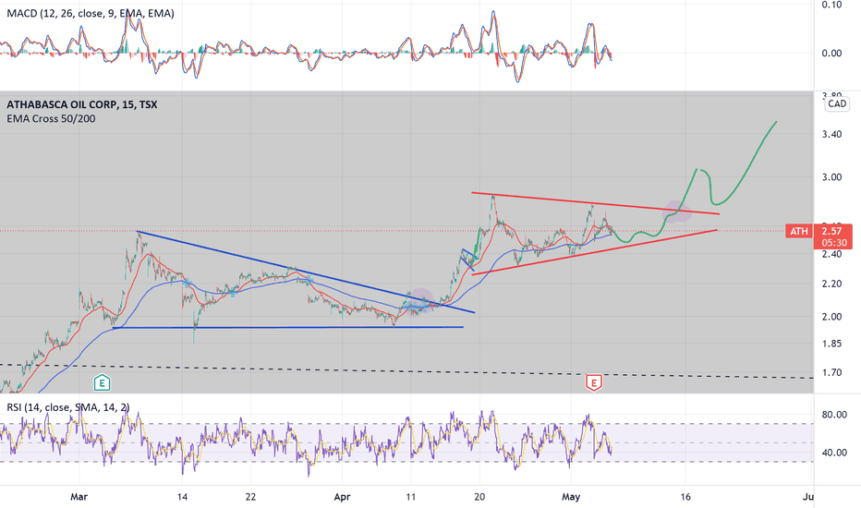Image resolution: width=861 pixels, height=508 pixels.
Task: Click the Apr date label
Action: point(342,497)
